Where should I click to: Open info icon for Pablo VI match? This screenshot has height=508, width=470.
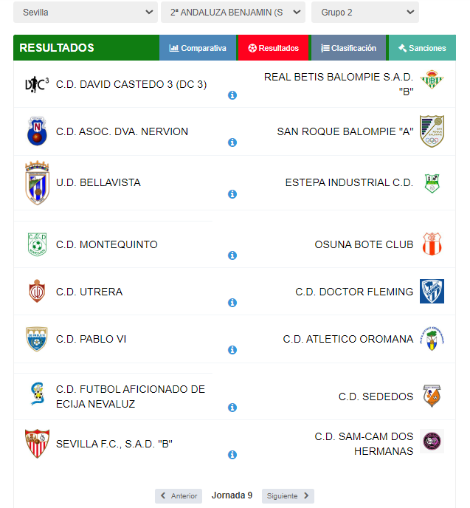[232, 350]
